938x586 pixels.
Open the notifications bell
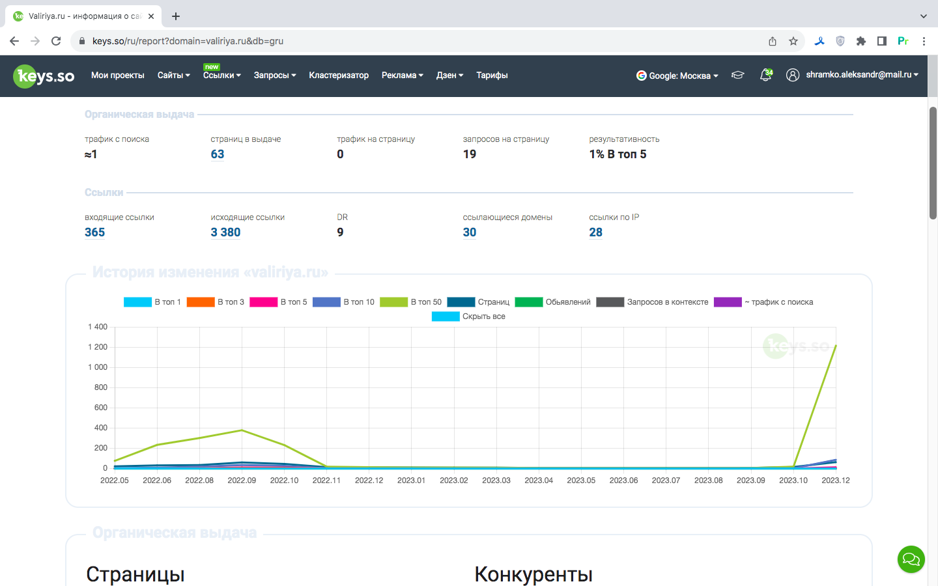(x=765, y=75)
